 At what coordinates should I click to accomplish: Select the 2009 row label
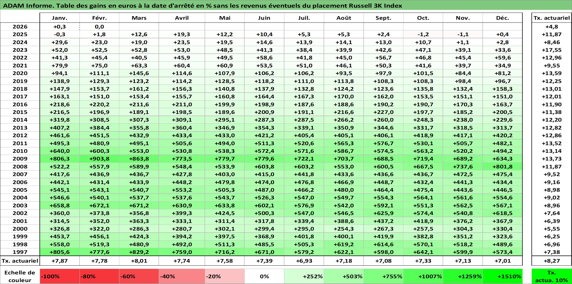[x=20, y=159]
